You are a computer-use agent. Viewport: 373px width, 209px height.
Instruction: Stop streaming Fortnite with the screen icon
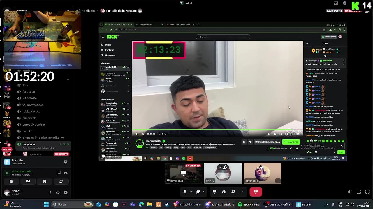tap(66, 162)
